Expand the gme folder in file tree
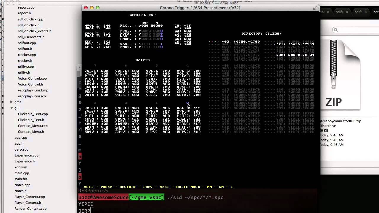The height and width of the screenshot is (213, 379). 12,102
